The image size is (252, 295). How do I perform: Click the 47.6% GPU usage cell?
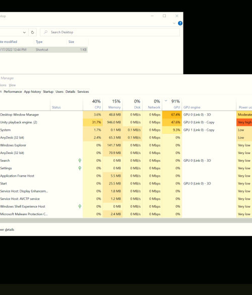click(x=172, y=122)
